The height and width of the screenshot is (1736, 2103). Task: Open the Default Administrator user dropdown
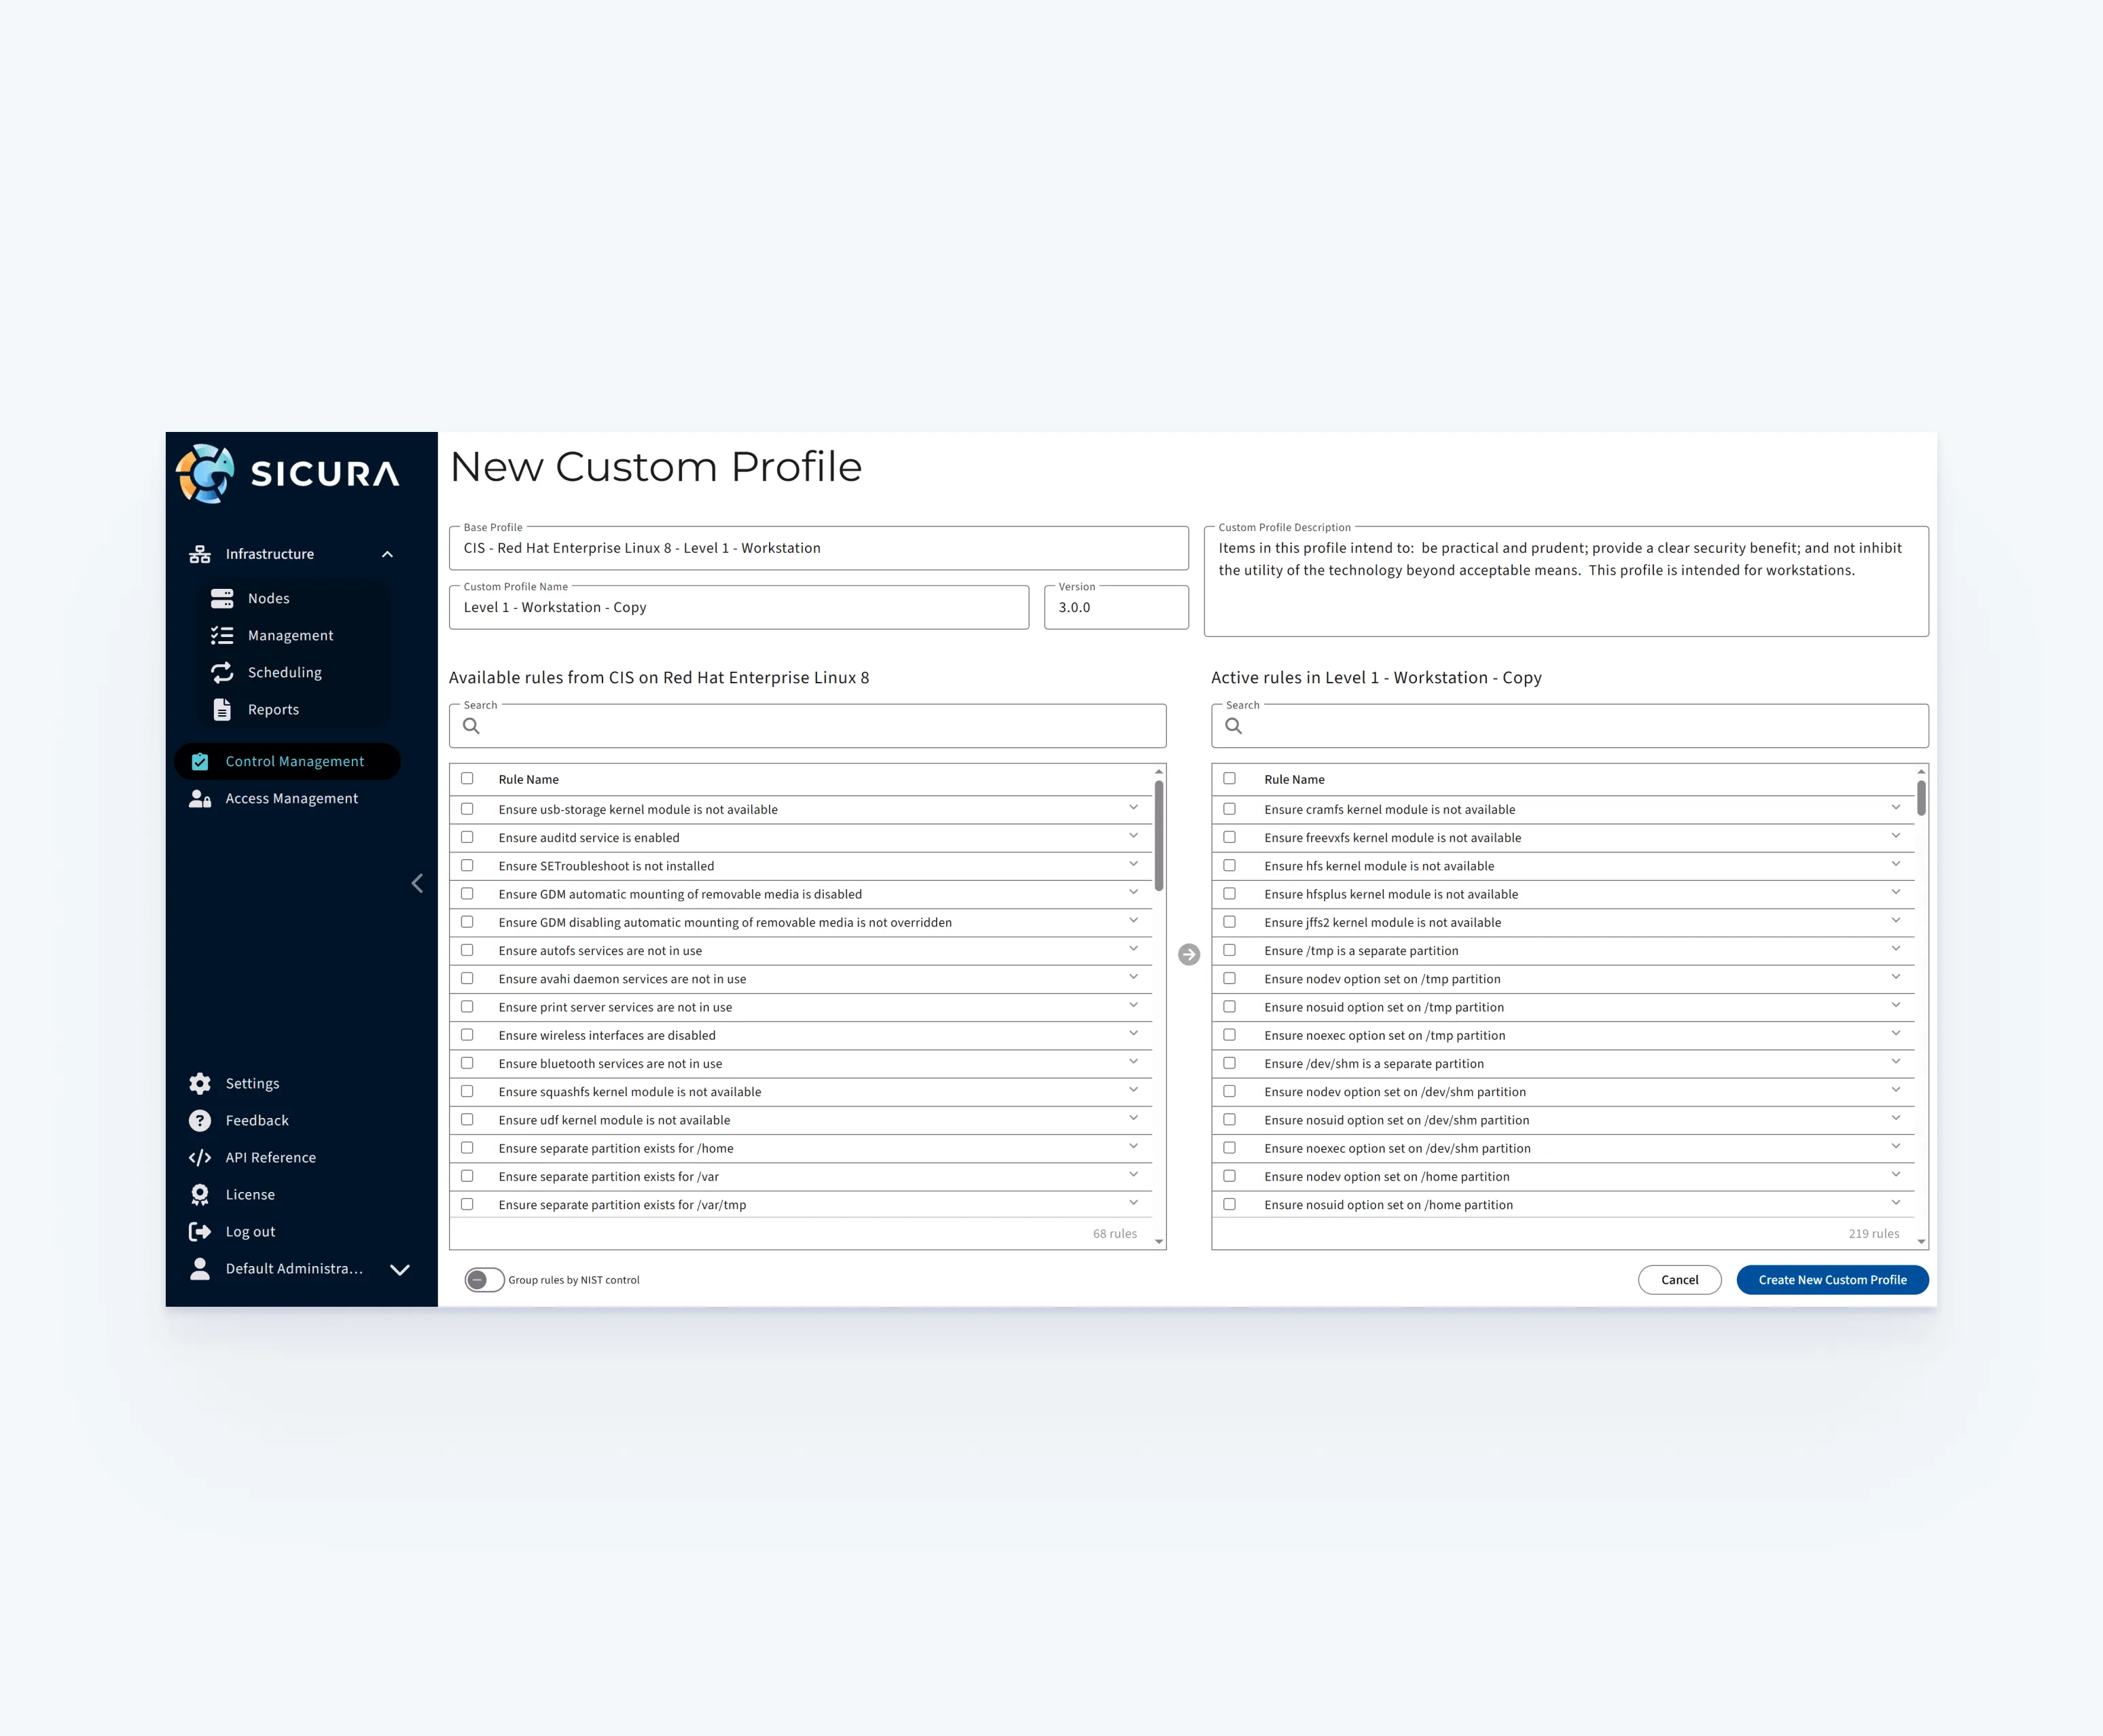pyautogui.click(x=400, y=1269)
